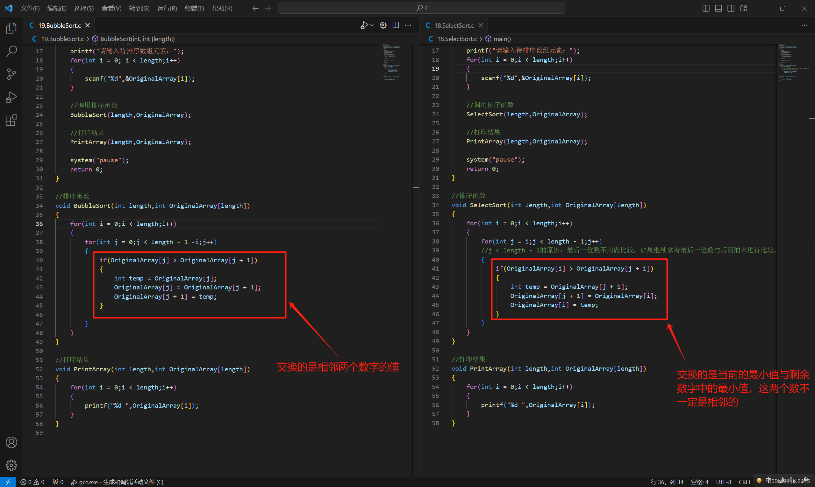Show errors and warnings count in status bar

click(32, 482)
